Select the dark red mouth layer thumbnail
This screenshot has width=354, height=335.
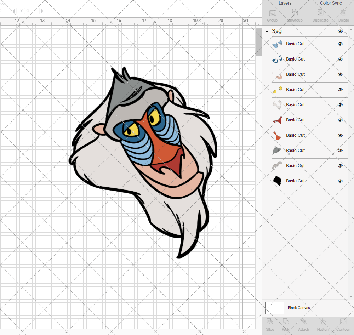click(277, 120)
